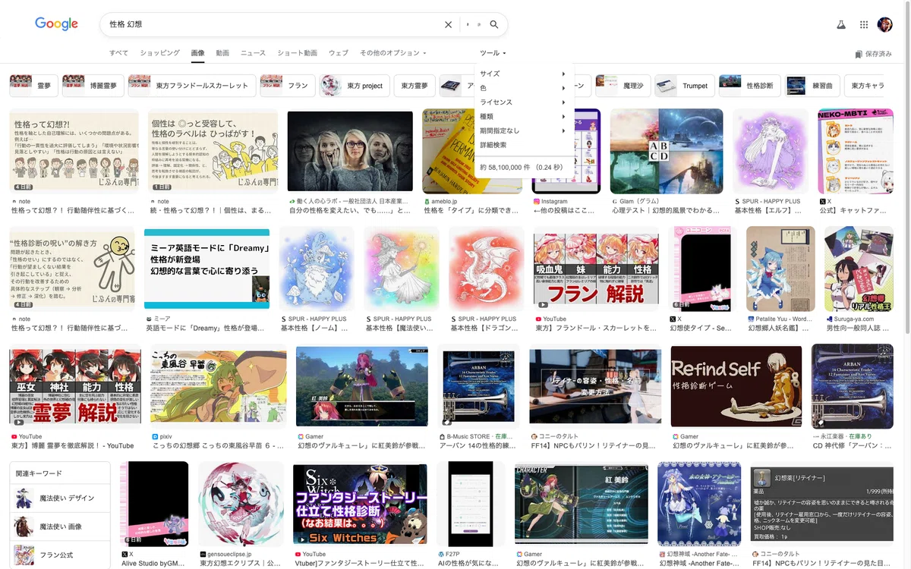Click the magnifier search icon

click(x=494, y=24)
